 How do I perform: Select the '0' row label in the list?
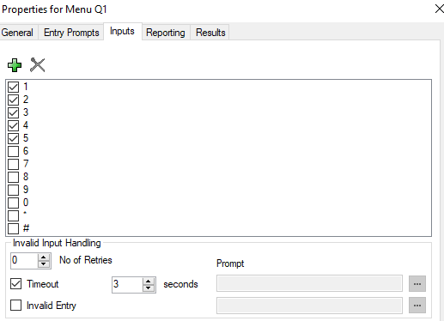pyautogui.click(x=26, y=203)
